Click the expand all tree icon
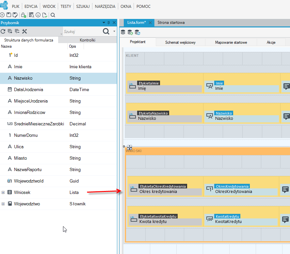This screenshot has width=290, height=254. (x=10, y=31)
